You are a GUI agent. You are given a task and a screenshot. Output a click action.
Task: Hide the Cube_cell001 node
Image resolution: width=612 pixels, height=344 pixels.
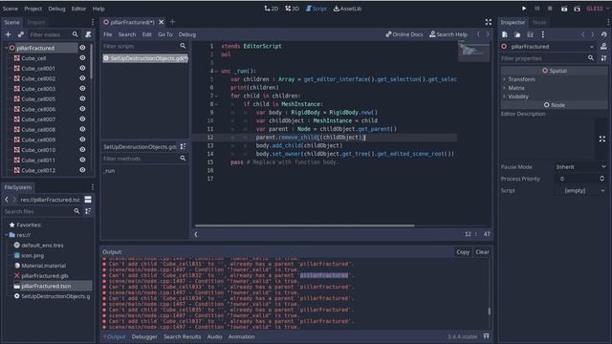pyautogui.click(x=82, y=68)
